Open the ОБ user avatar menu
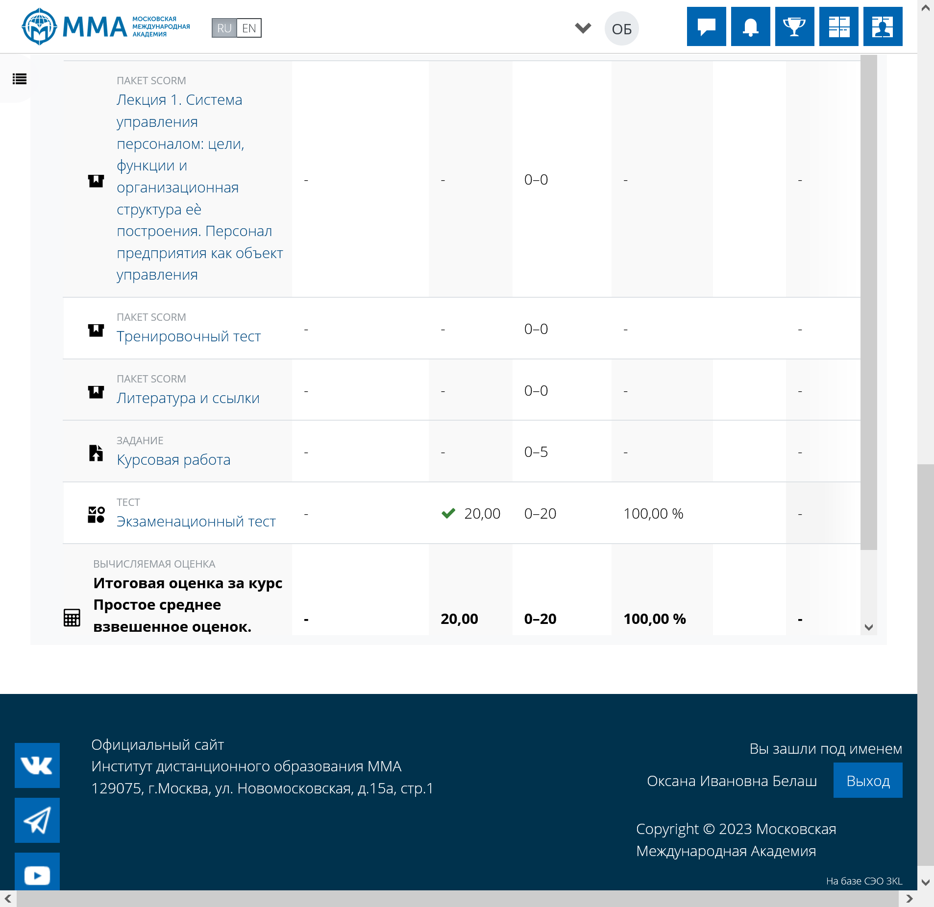The image size is (934, 907). (x=621, y=29)
